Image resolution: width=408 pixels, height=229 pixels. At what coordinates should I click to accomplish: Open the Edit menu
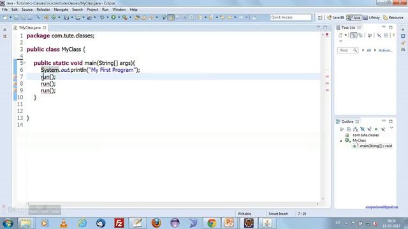[15, 10]
